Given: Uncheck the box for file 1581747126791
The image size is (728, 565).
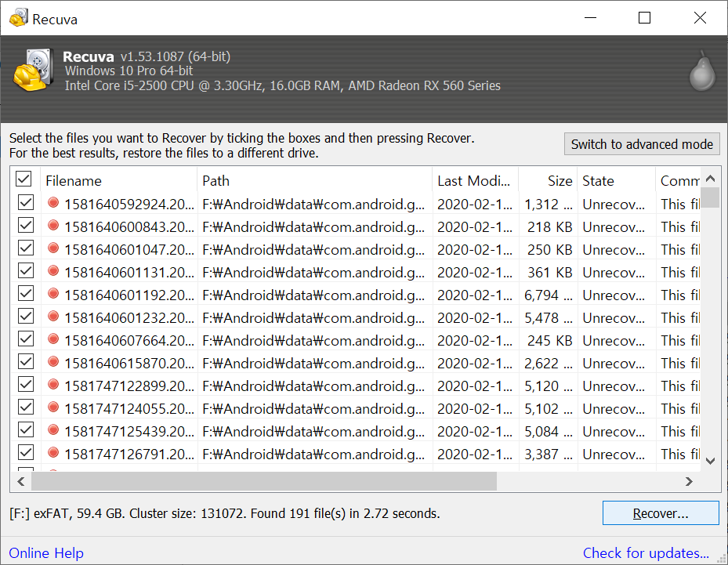Looking at the screenshot, I should [x=26, y=453].
